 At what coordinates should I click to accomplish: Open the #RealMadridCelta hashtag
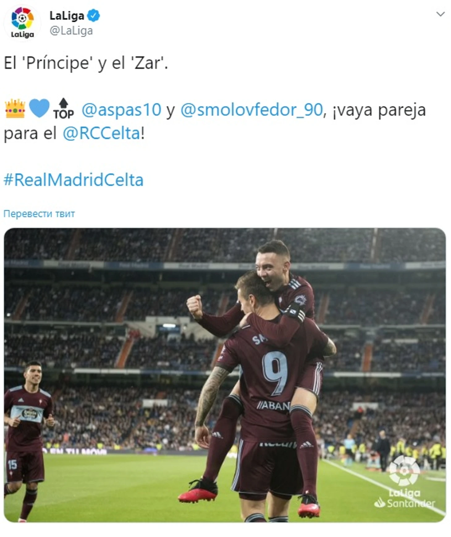tap(74, 180)
